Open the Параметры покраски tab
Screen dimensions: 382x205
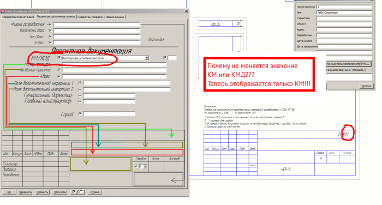coord(90,17)
